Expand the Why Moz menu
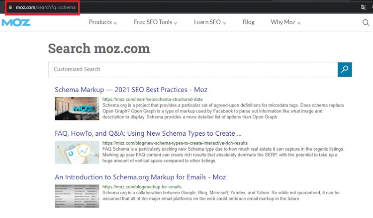The height and width of the screenshot is (218, 373). pyautogui.click(x=285, y=22)
